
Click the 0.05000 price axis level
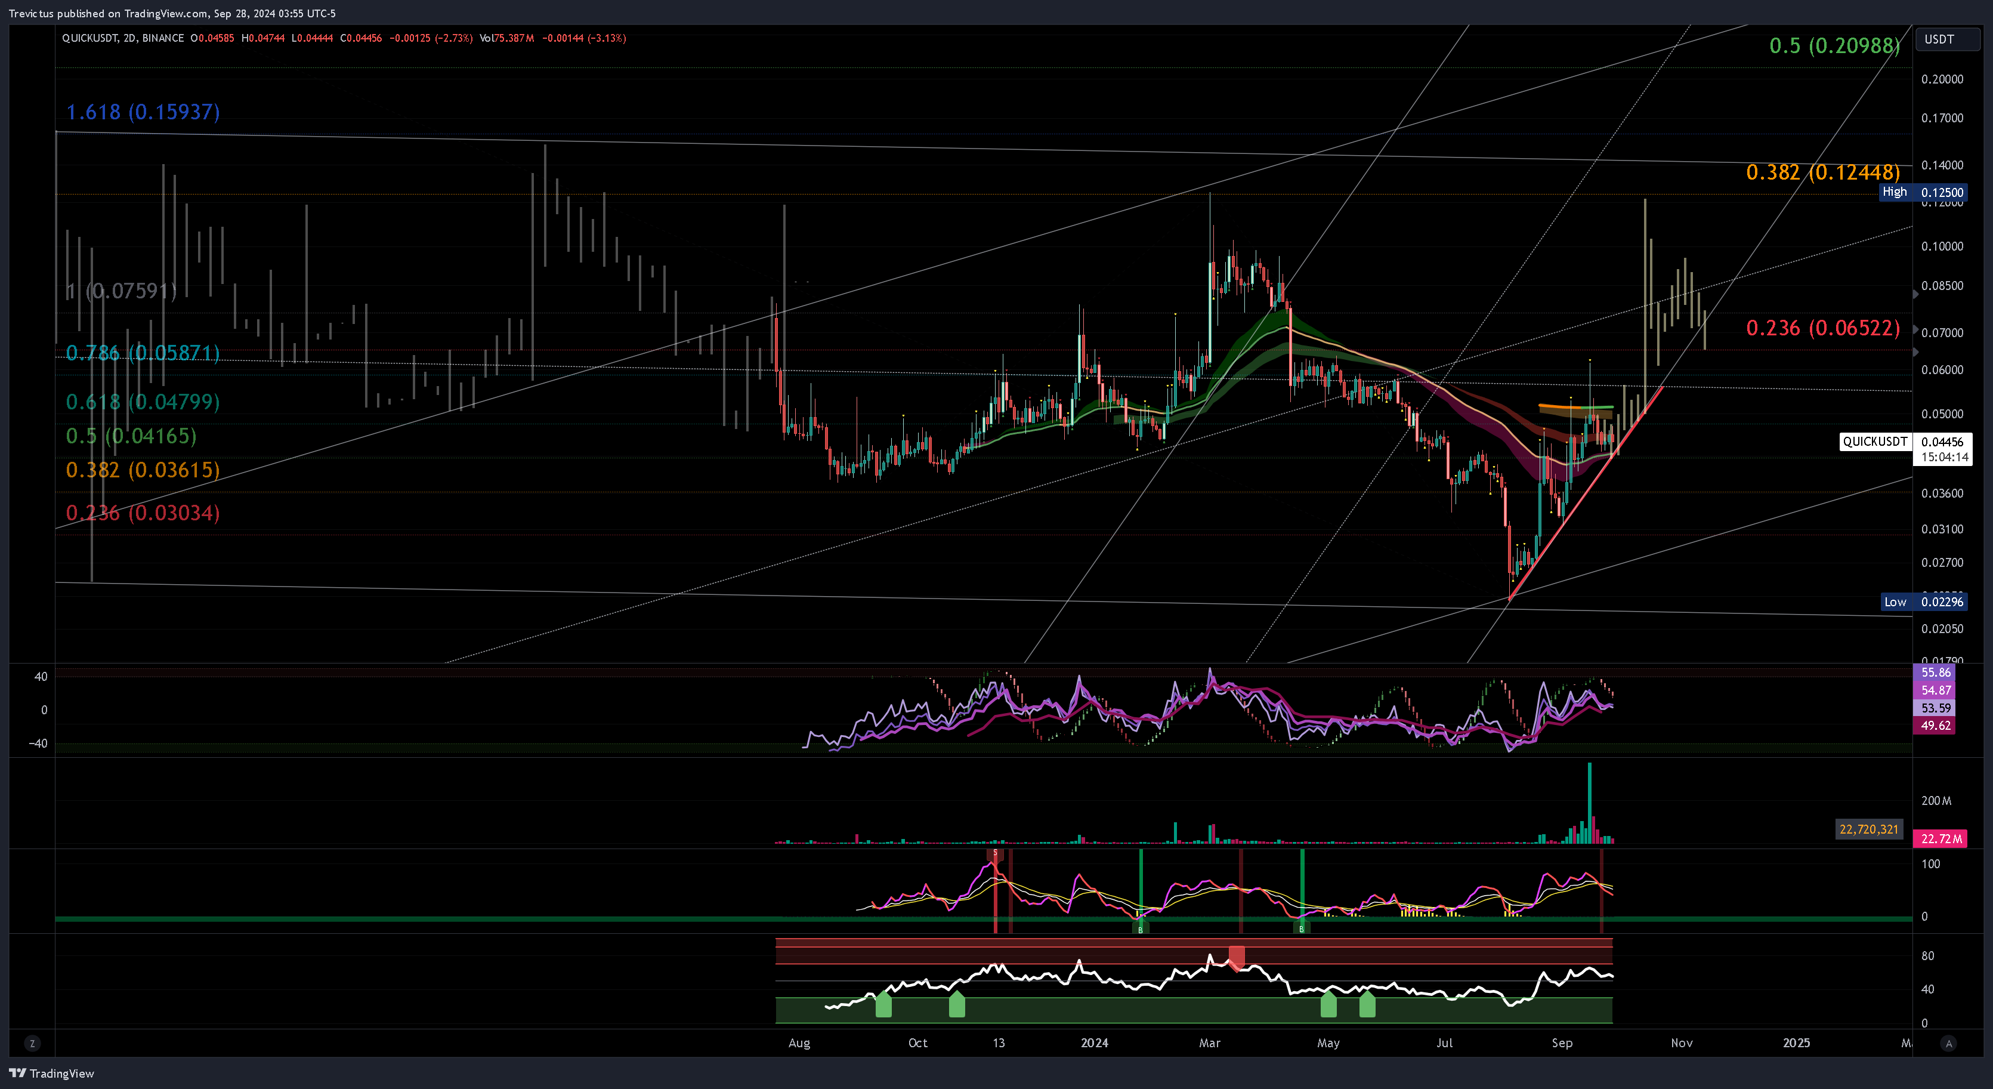pos(1942,414)
